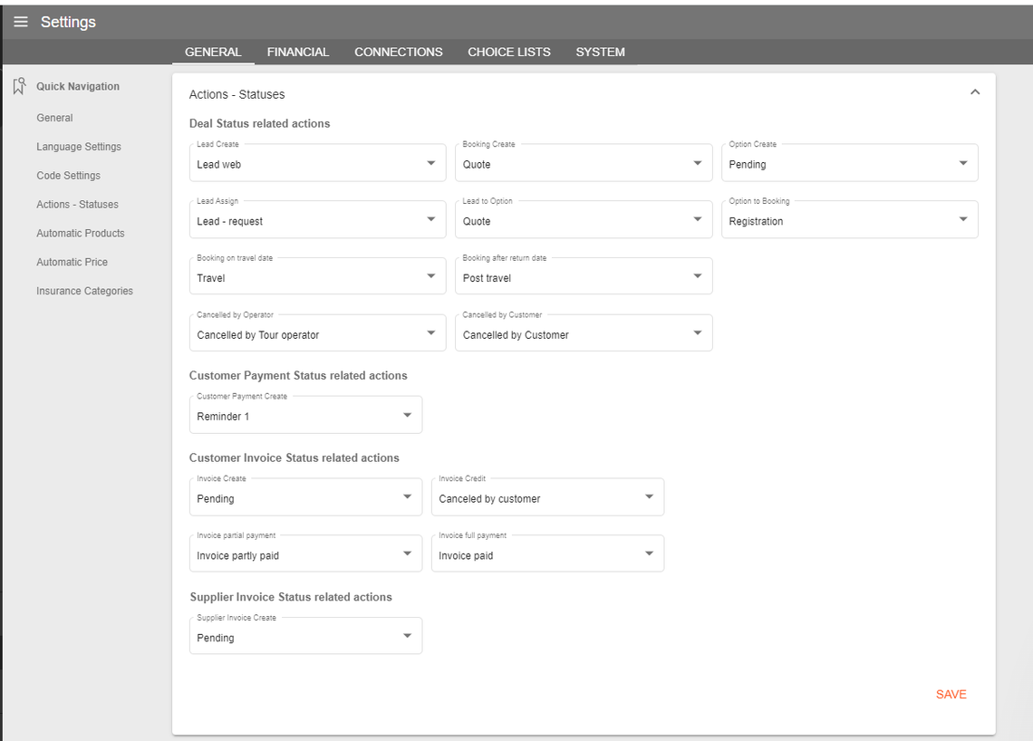Open Booking after return date dropdown
The image size is (1033, 741).
click(x=584, y=276)
